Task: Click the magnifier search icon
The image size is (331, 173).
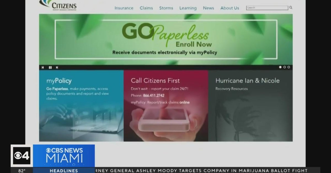Action: 291,8
